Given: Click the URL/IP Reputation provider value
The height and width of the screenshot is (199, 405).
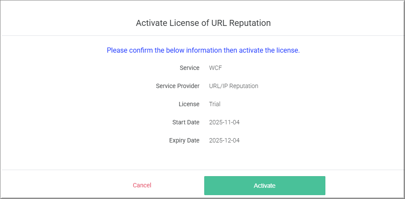Looking at the screenshot, I should [233, 86].
